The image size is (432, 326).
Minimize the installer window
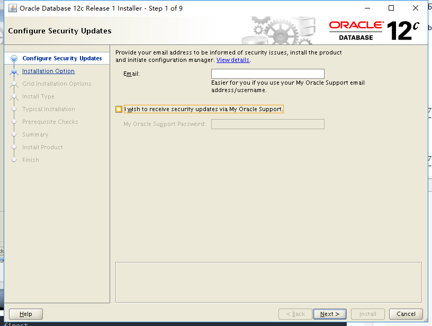pyautogui.click(x=367, y=8)
